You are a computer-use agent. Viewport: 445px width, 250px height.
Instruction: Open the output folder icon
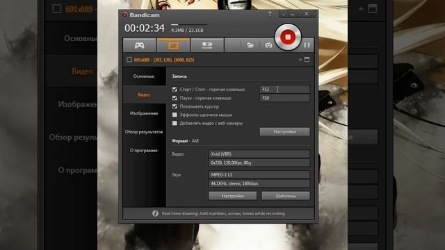(250, 45)
